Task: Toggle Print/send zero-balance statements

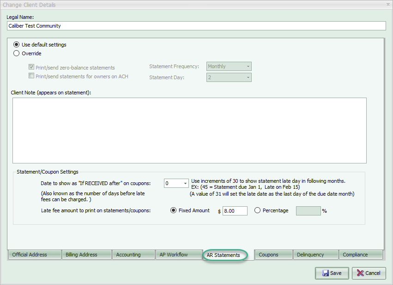Action: (31, 67)
